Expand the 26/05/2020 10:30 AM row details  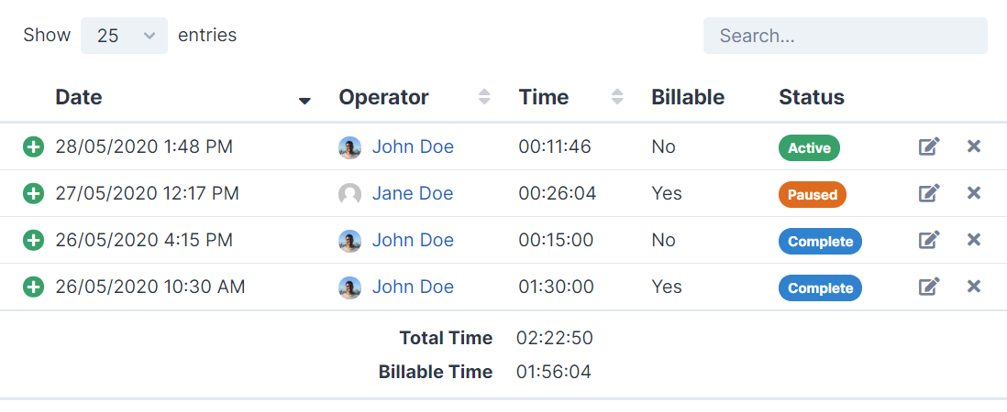coord(33,287)
